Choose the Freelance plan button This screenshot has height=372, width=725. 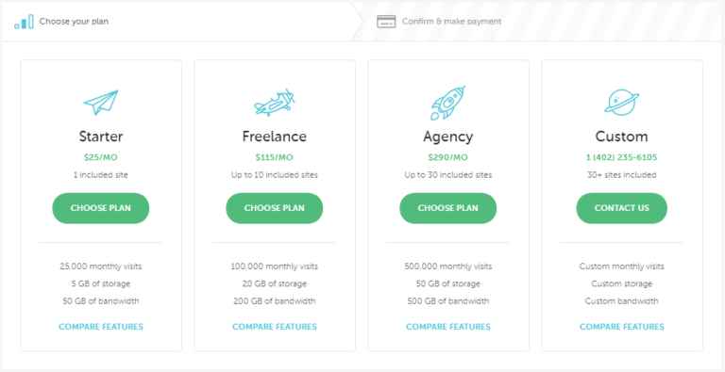[275, 208]
